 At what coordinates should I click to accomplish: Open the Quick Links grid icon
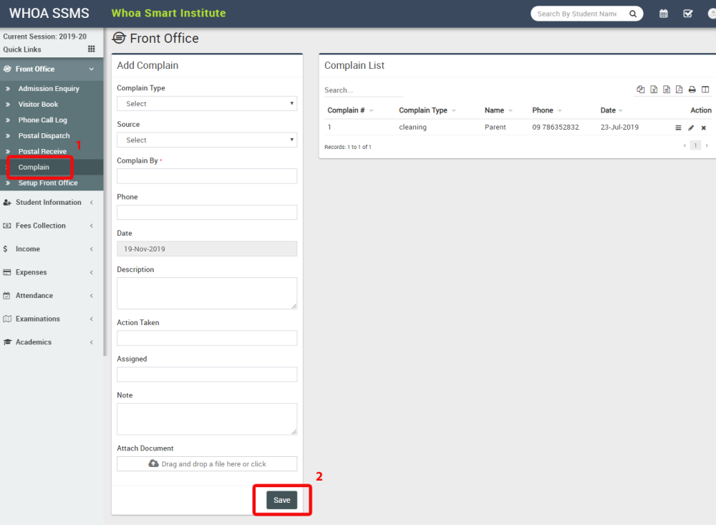(x=91, y=49)
